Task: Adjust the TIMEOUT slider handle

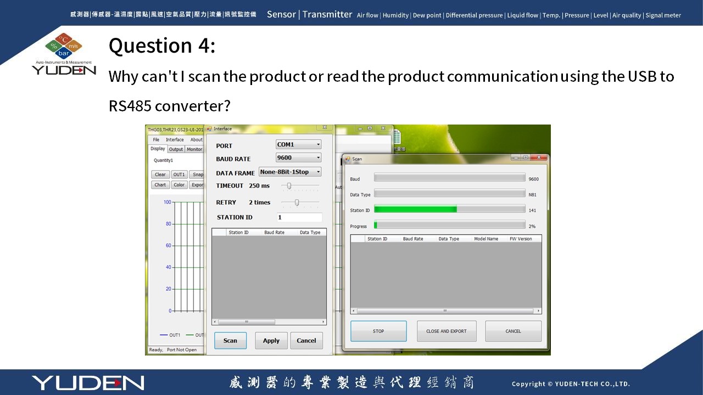Action: coord(289,185)
